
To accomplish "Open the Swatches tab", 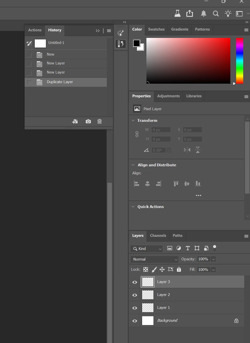I will (156, 29).
